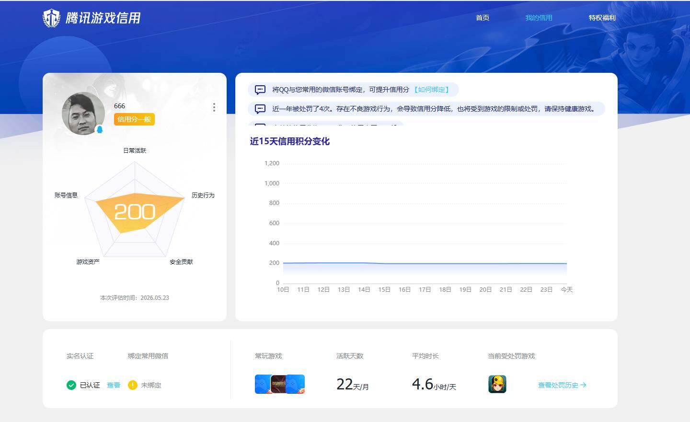Click the 4.6小时/天 average duration value
Image resolution: width=690 pixels, height=422 pixels.
coord(434,384)
